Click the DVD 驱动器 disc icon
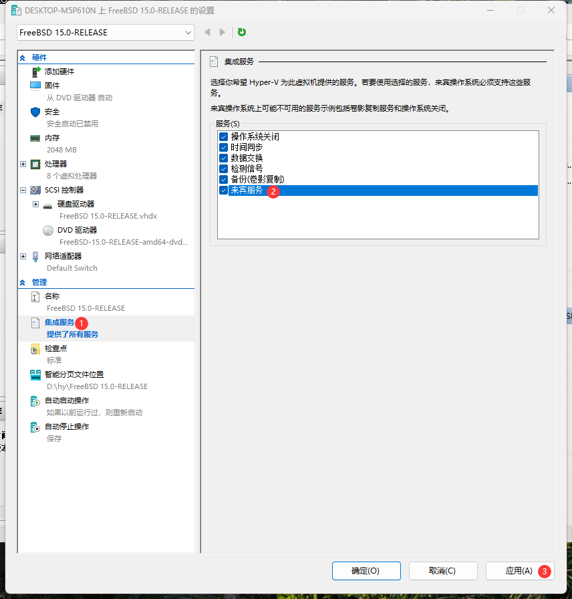This screenshot has width=572, height=599. [48, 231]
